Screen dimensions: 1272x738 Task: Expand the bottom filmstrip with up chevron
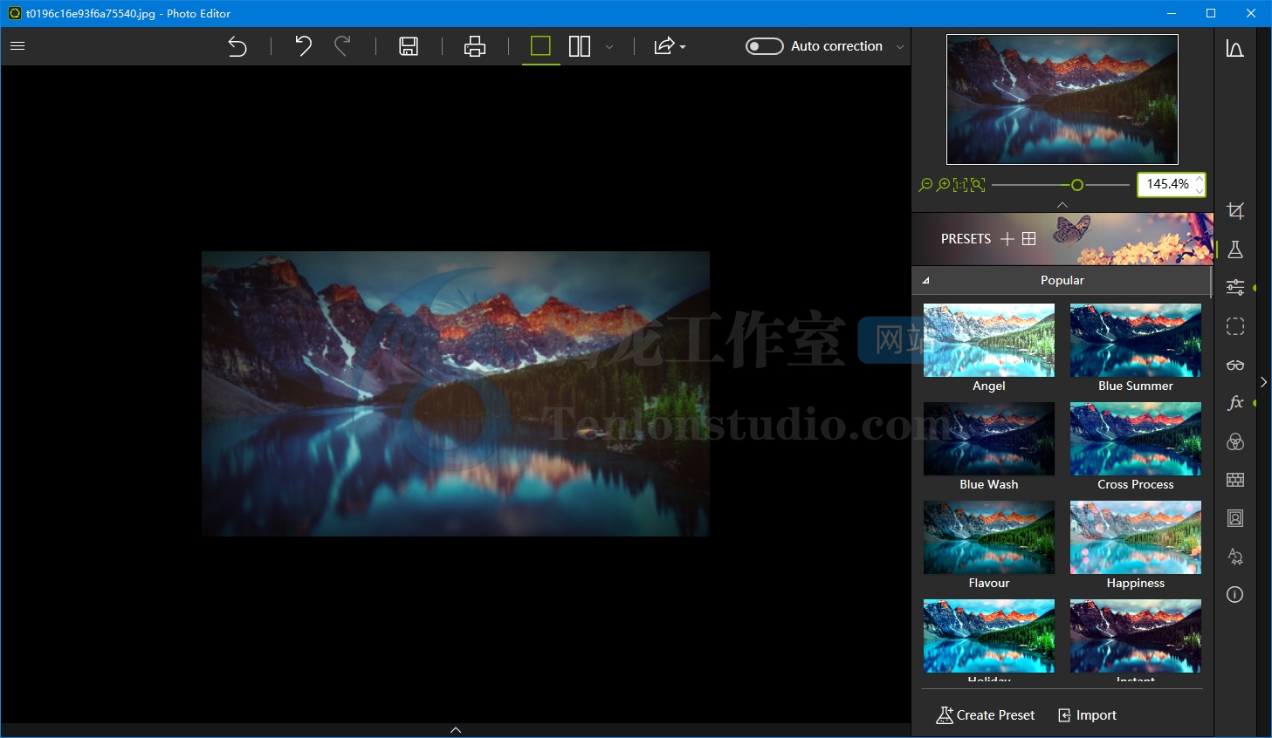coord(456,730)
